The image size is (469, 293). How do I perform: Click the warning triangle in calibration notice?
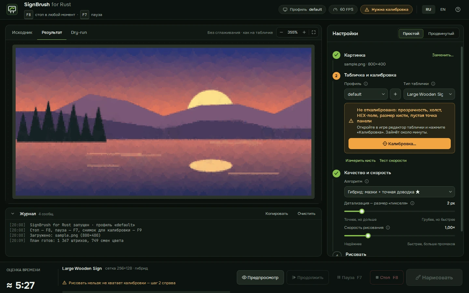point(351,121)
